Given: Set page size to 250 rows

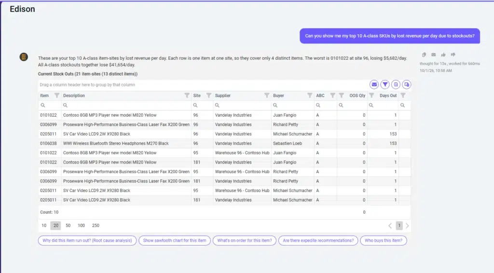Looking at the screenshot, I should tap(96, 225).
